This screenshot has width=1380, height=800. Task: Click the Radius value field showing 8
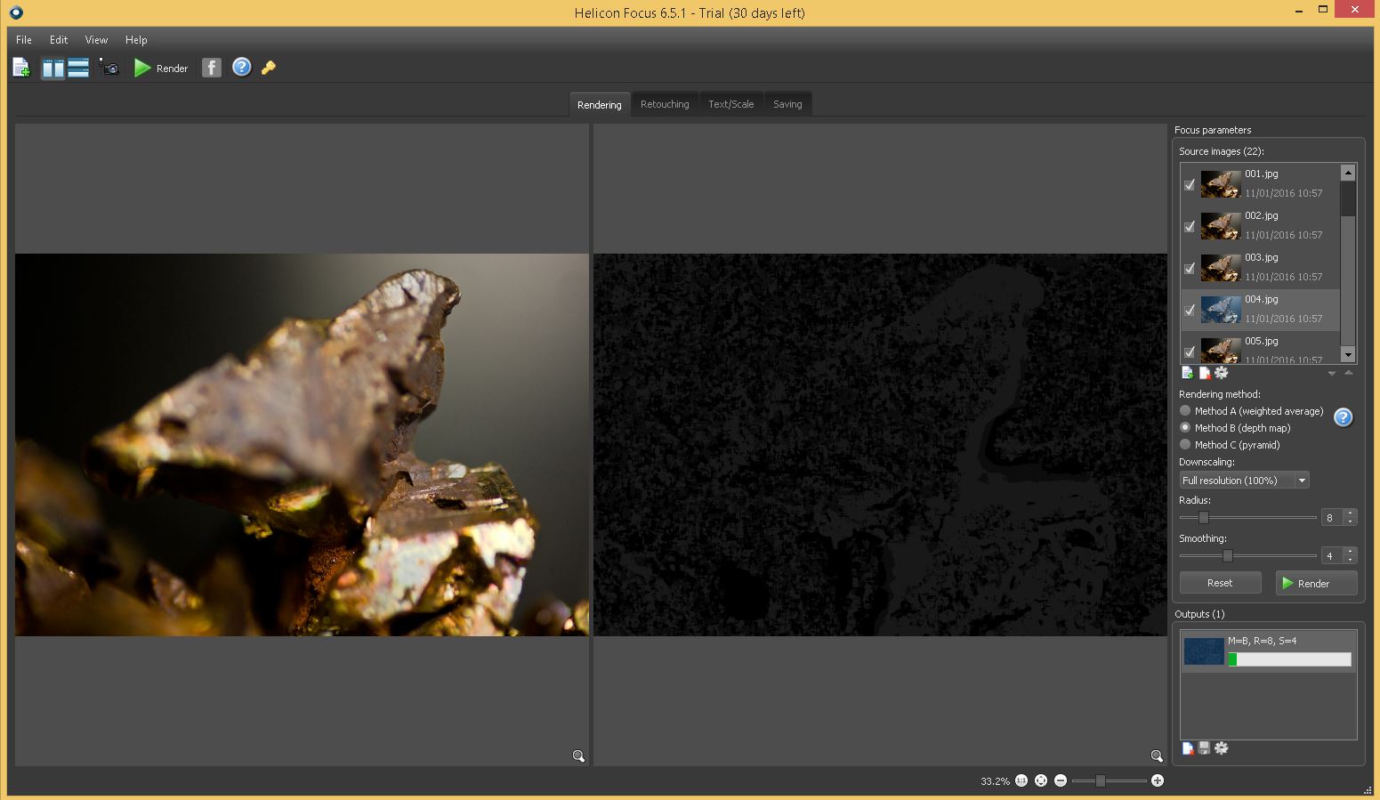[x=1333, y=518]
